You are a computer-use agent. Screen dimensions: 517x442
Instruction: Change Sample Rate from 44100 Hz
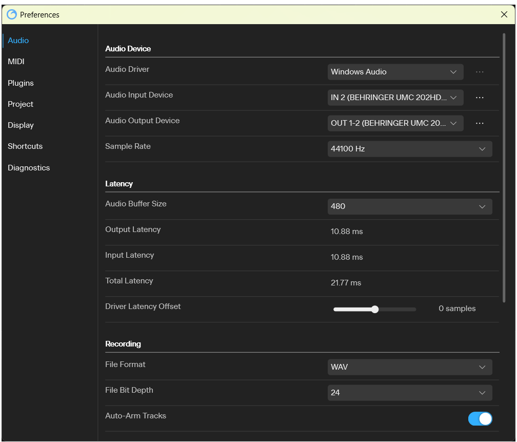(409, 149)
